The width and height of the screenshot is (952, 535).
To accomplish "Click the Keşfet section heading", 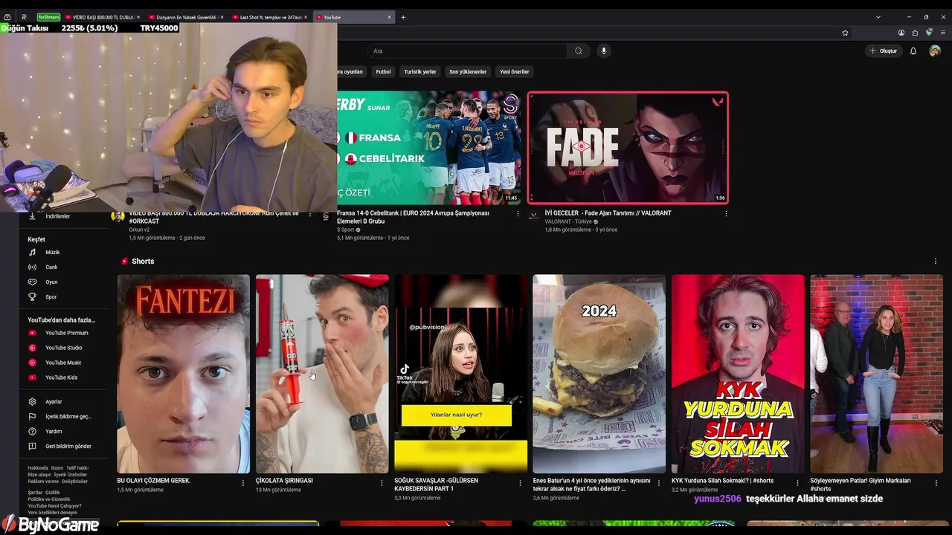I will tap(36, 239).
